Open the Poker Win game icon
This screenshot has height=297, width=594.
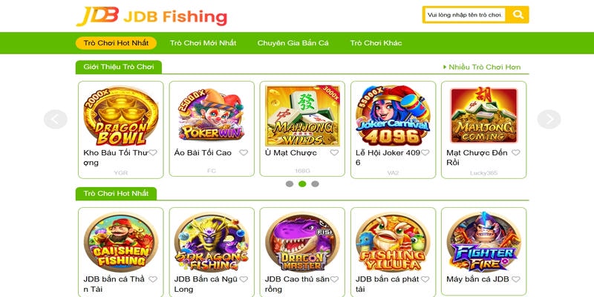tap(212, 115)
